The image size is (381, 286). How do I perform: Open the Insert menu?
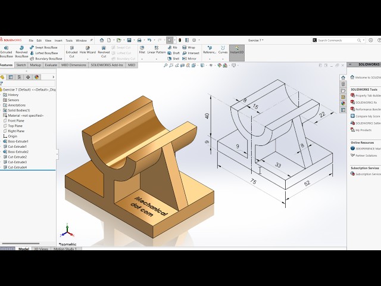(58, 41)
